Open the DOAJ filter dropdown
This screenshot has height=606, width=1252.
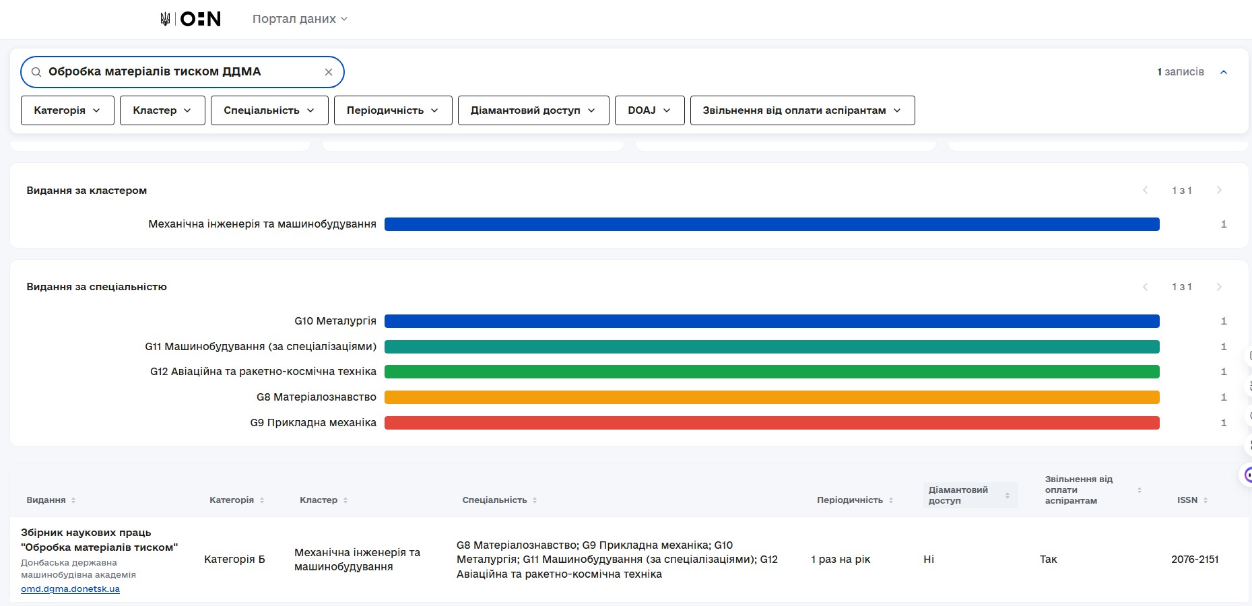(x=650, y=110)
